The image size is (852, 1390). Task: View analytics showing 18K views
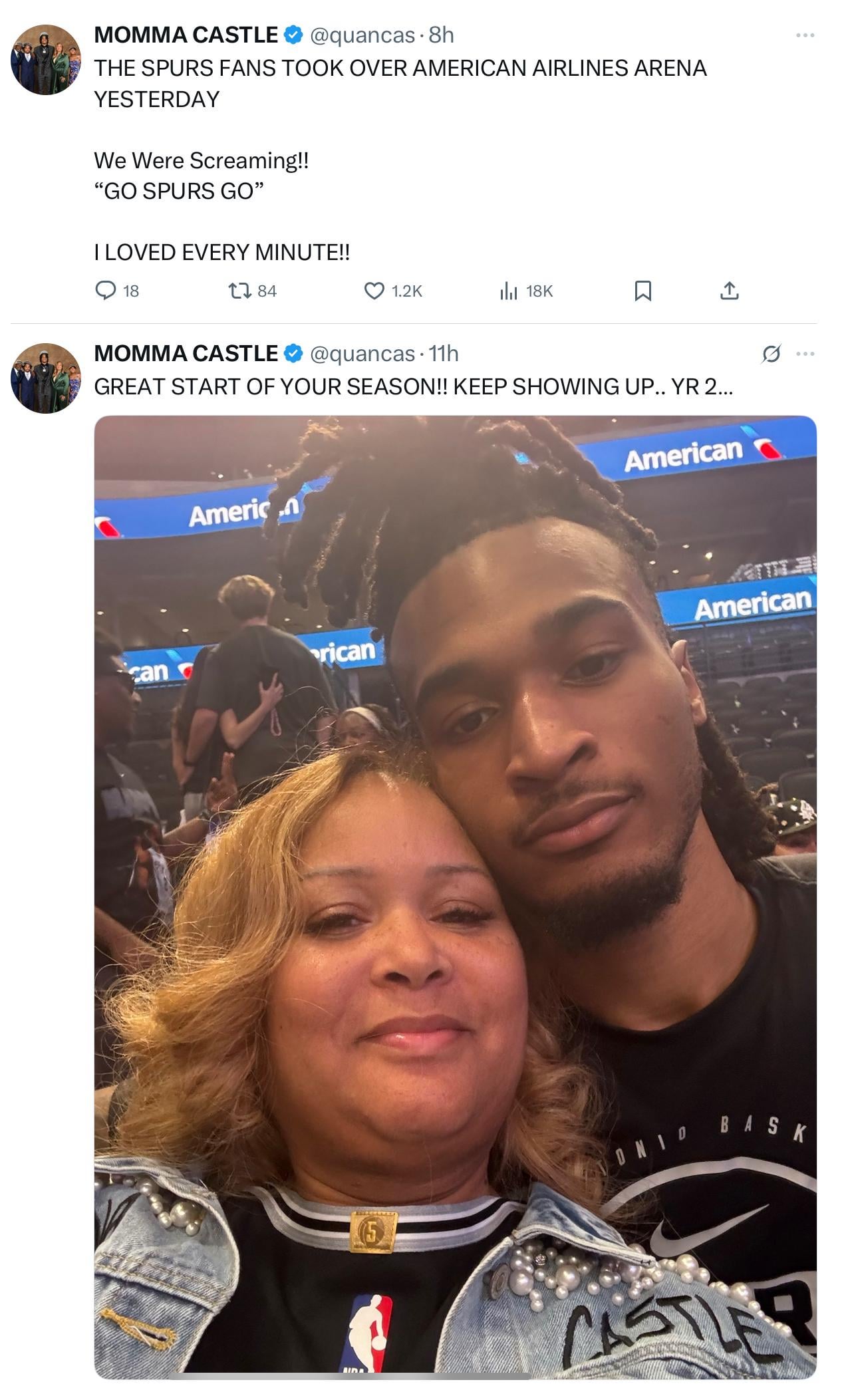pyautogui.click(x=509, y=291)
